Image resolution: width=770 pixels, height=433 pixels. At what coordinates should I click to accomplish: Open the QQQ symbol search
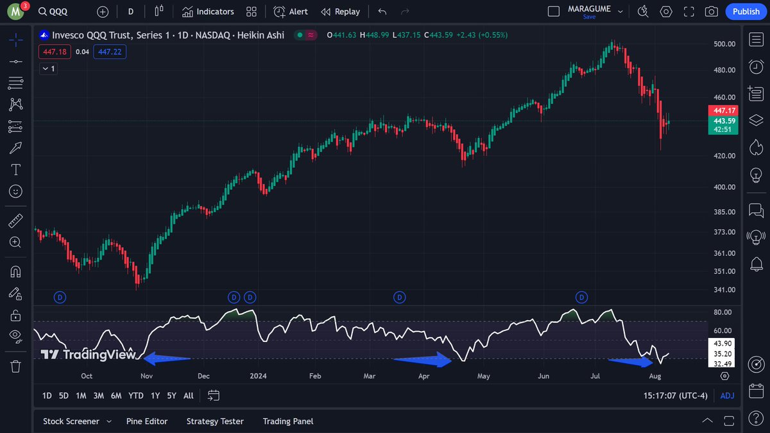click(53, 12)
